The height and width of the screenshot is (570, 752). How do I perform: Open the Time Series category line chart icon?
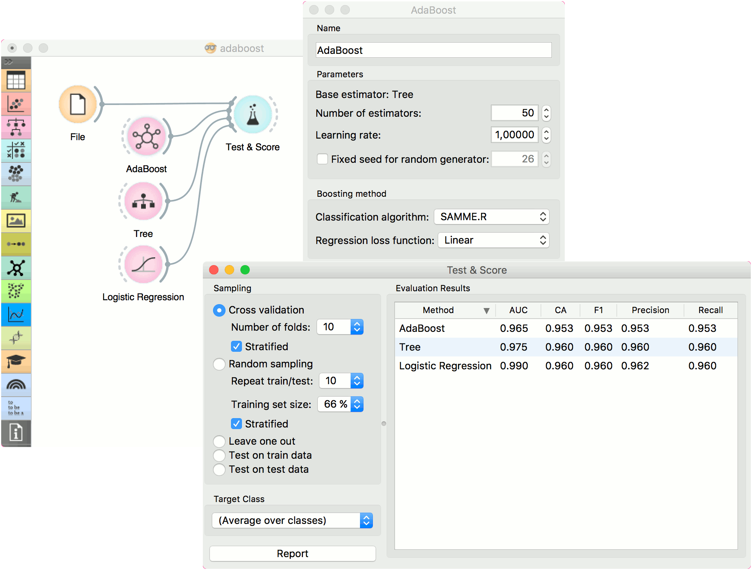[16, 315]
